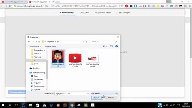Click sidebar scroll down arrow

47,89
